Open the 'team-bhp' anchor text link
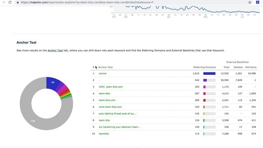 coord(104,93)
